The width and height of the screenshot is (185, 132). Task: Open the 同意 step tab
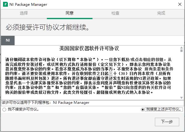70,13
